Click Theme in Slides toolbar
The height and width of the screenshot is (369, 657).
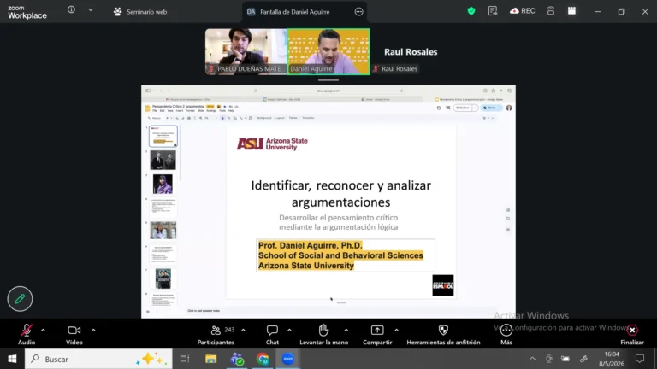tap(293, 118)
